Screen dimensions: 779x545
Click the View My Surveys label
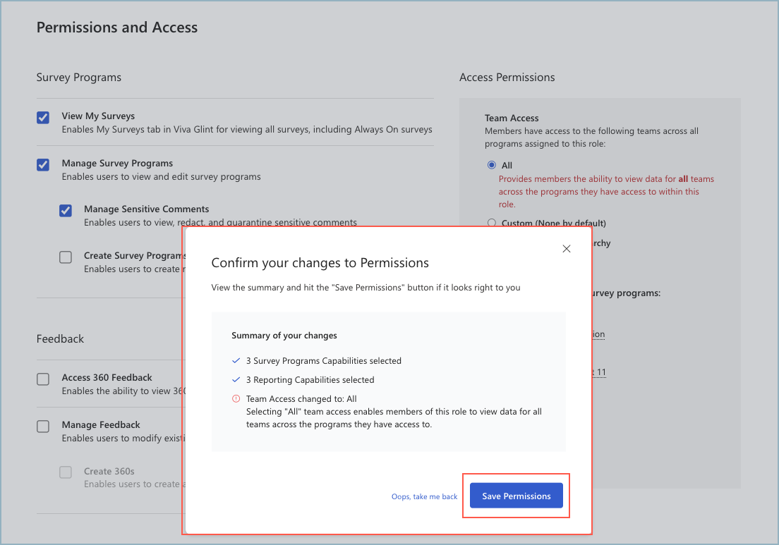[98, 116]
